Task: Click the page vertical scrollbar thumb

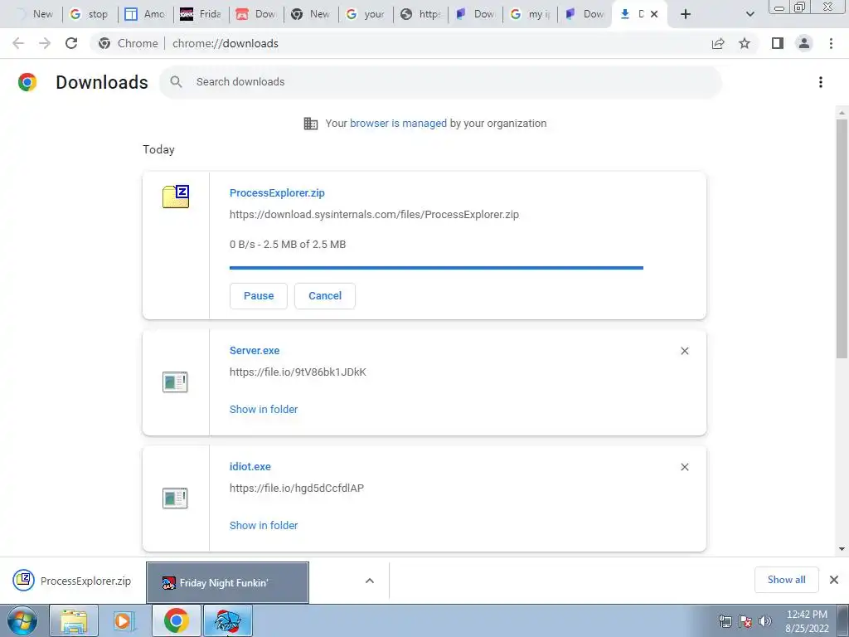Action: point(842,238)
